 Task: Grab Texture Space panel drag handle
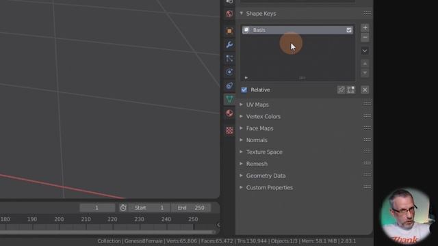(367, 151)
